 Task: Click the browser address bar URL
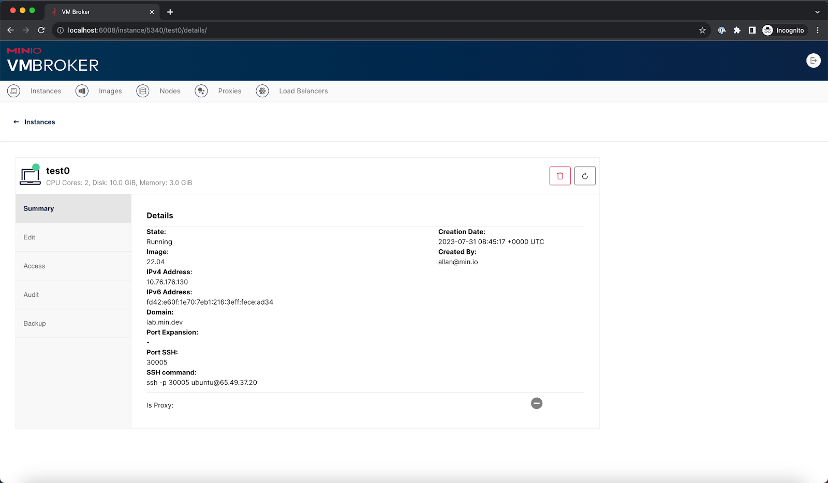coord(137,31)
